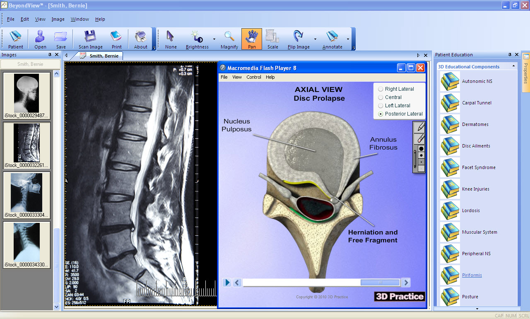This screenshot has width=530, height=319.
Task: Step back with the left arrow button
Action: pos(237,283)
